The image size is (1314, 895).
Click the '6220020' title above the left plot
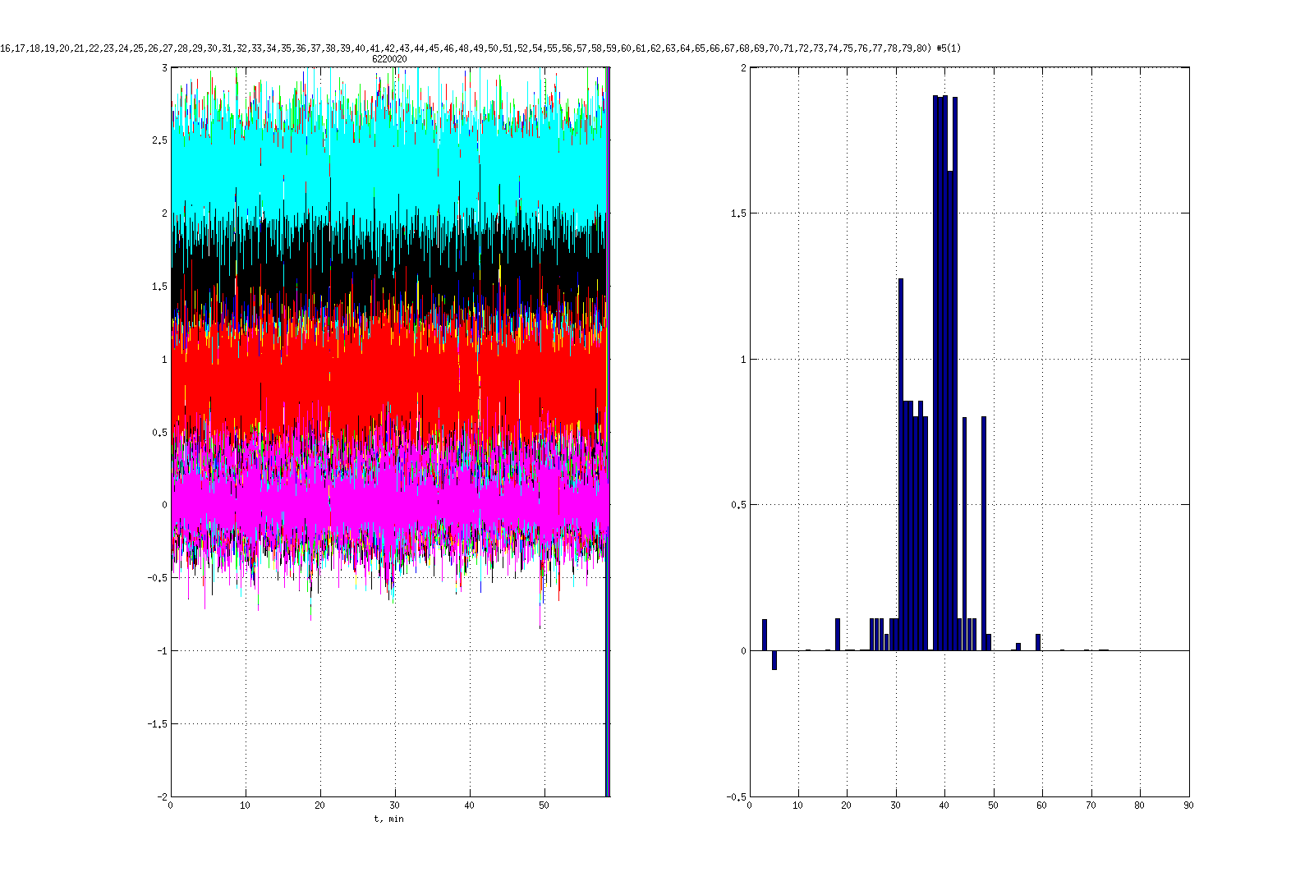pos(389,59)
